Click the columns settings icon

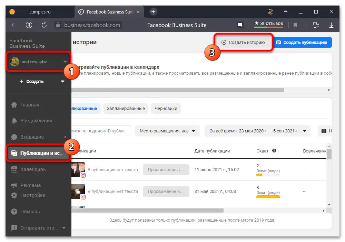pos(324,131)
